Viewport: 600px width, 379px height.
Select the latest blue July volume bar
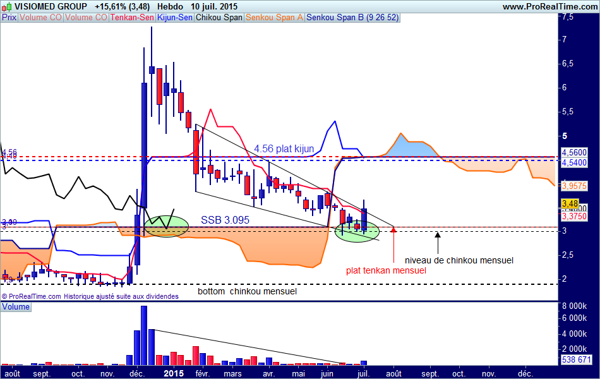pos(364,363)
